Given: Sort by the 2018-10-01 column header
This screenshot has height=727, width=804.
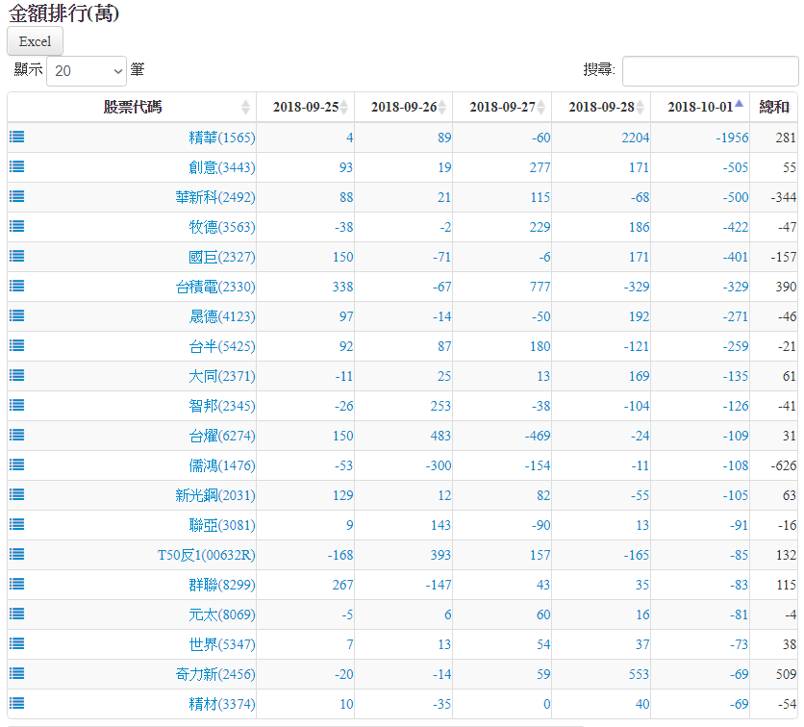Looking at the screenshot, I should point(699,107).
